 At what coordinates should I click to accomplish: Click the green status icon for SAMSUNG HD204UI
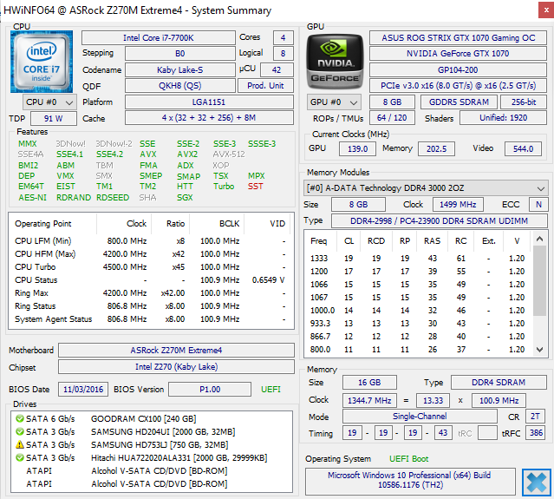[x=20, y=432]
